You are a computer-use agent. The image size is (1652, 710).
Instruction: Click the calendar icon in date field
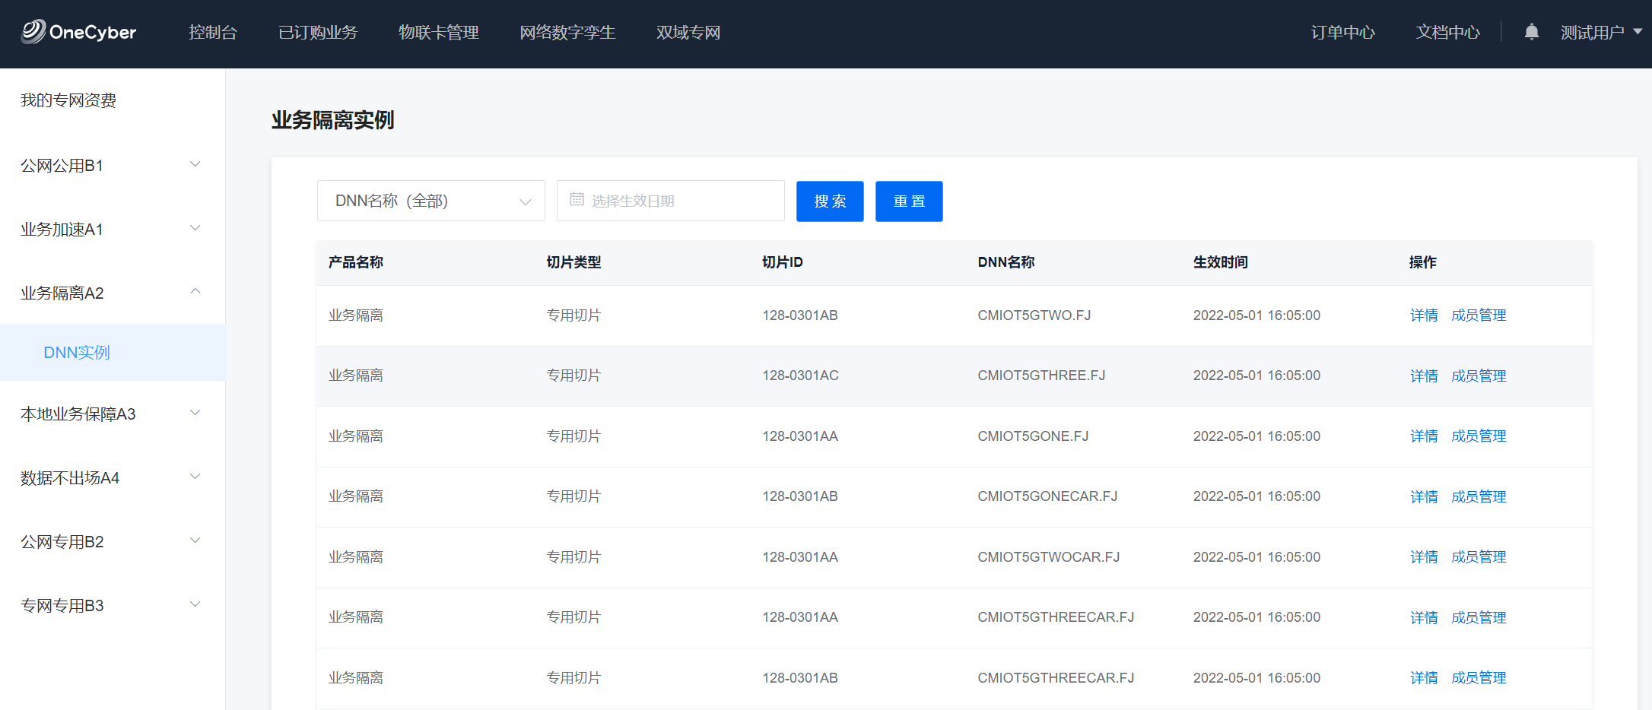[x=577, y=200]
